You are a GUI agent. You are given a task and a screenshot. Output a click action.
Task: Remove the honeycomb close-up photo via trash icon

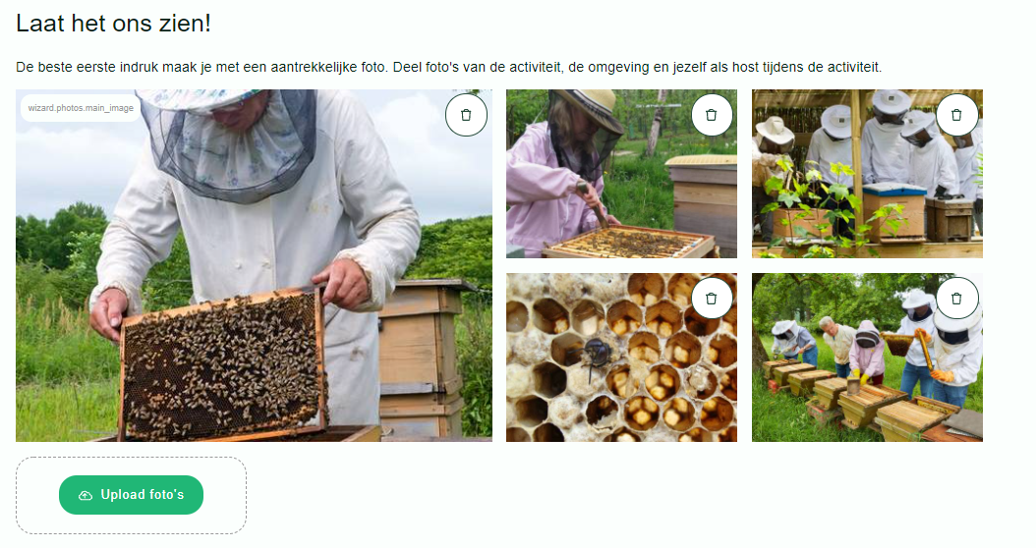pos(712,299)
